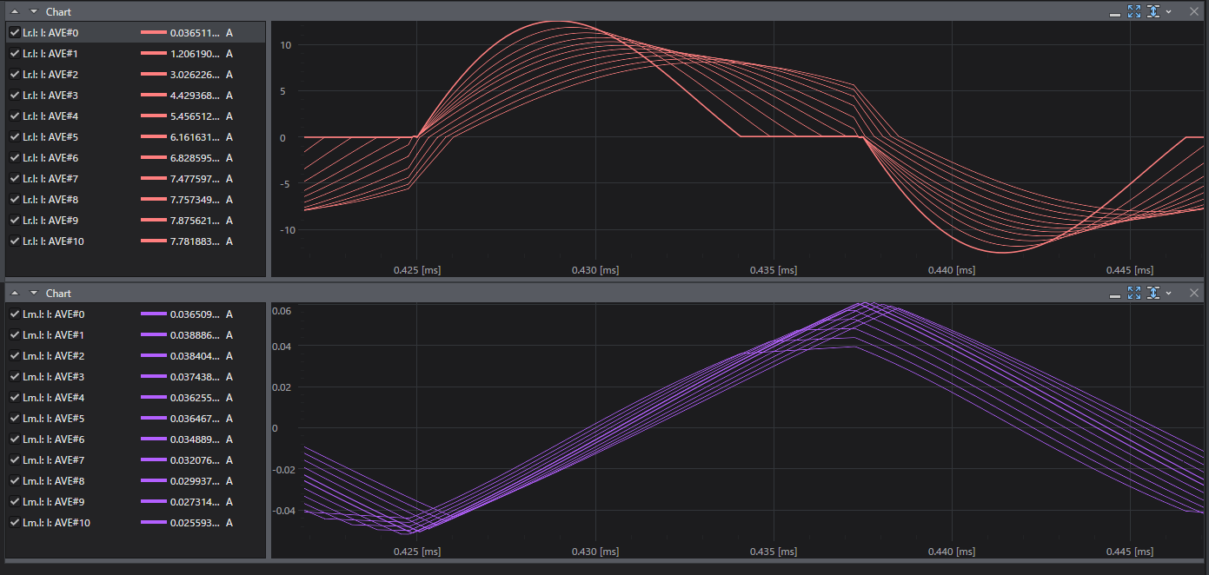
Task: Click the red color line of Lr.I AVE#2
Action: tap(153, 74)
